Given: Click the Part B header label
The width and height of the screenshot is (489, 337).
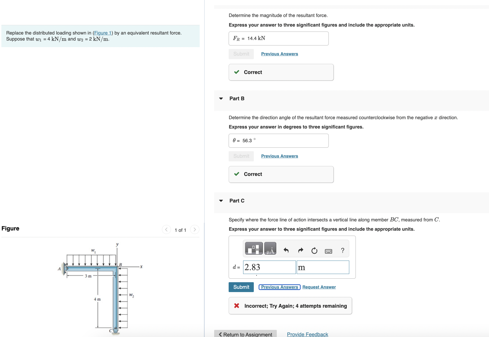Looking at the screenshot, I should pyautogui.click(x=237, y=99).
